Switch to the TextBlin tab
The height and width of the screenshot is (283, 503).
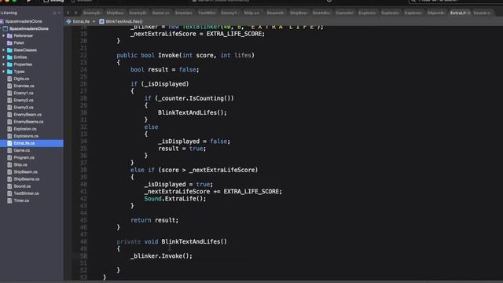click(207, 13)
